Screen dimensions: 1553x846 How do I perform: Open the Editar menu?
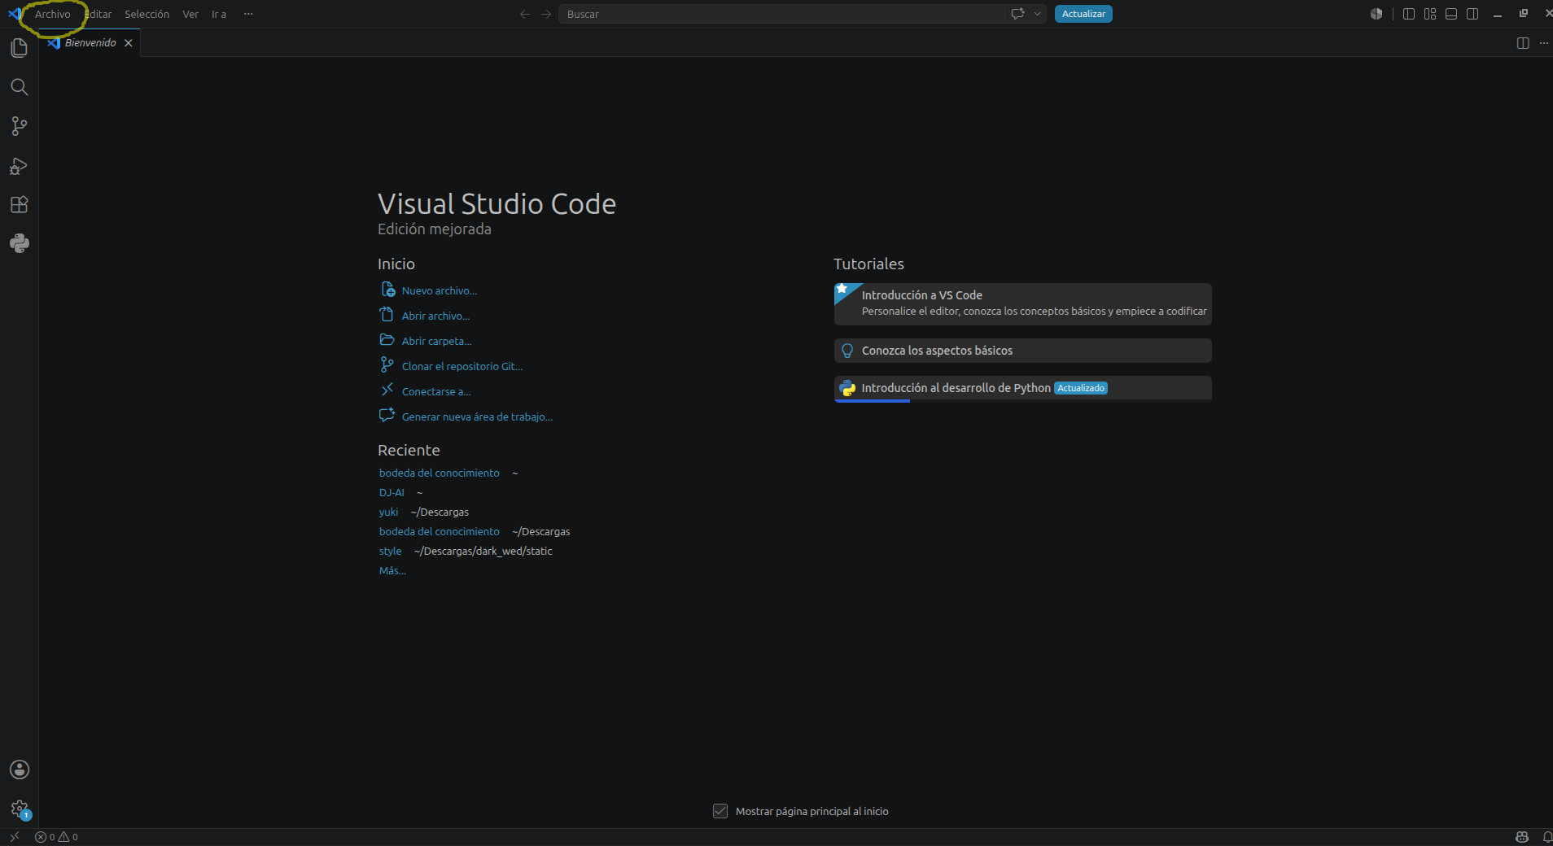[98, 14]
